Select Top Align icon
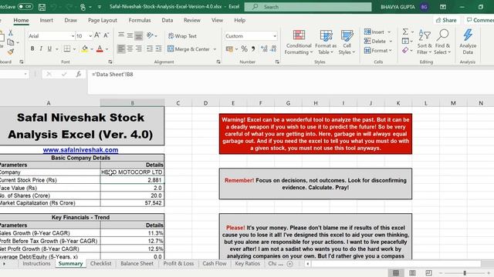The height and width of the screenshot is (277, 494). coord(121,35)
